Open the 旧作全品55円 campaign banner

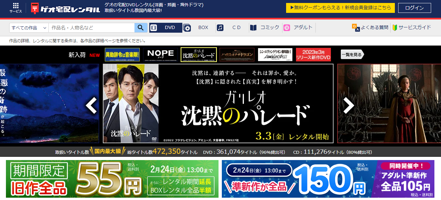112,179
